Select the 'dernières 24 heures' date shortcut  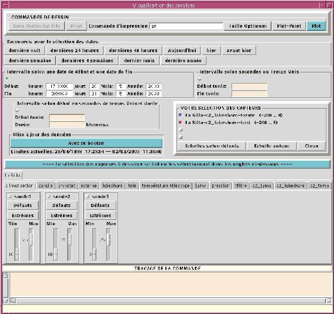click(75, 51)
